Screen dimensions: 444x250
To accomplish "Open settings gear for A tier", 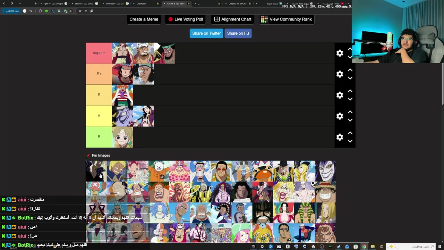I will (340, 116).
